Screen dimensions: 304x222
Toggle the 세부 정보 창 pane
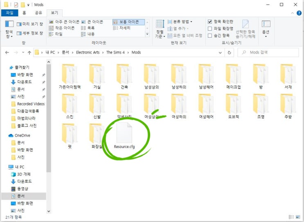coord(30,33)
